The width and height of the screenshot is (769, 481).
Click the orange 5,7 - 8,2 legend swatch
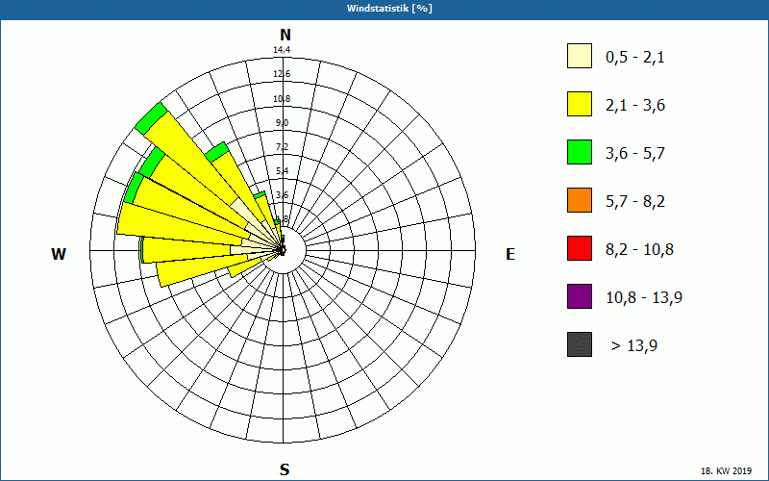[580, 200]
